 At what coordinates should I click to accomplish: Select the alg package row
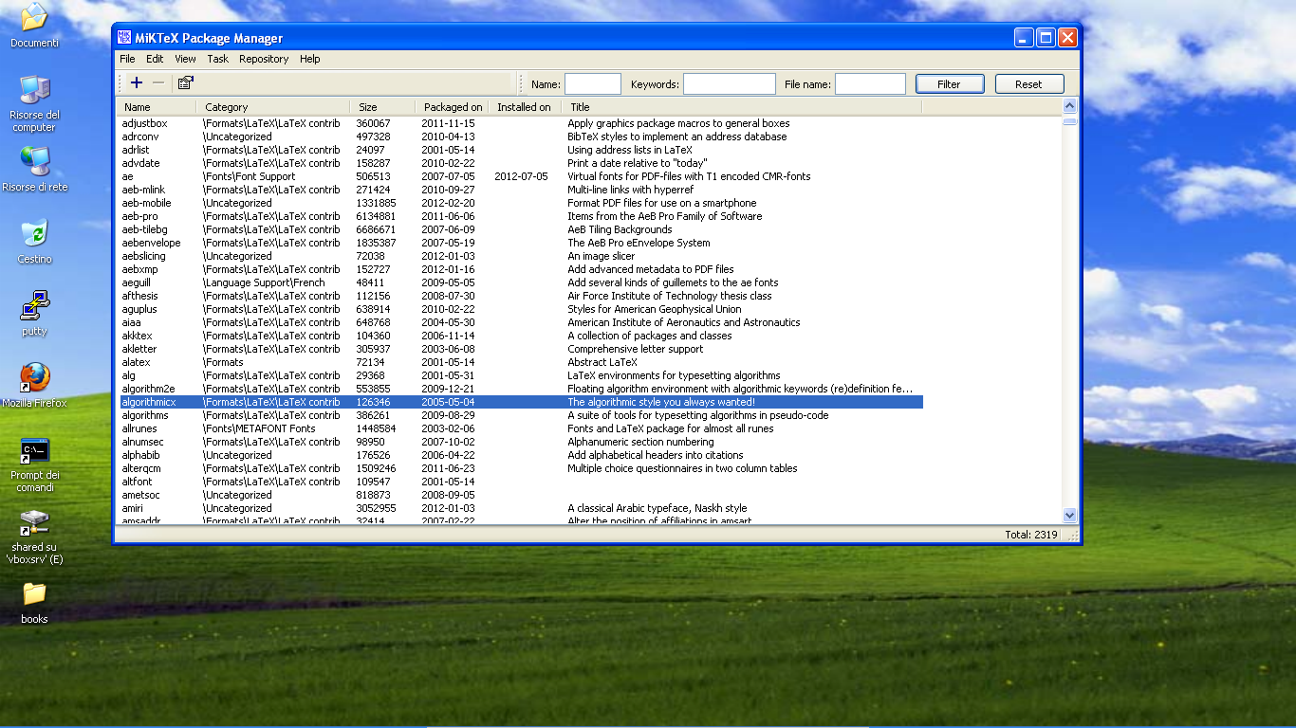pos(520,375)
